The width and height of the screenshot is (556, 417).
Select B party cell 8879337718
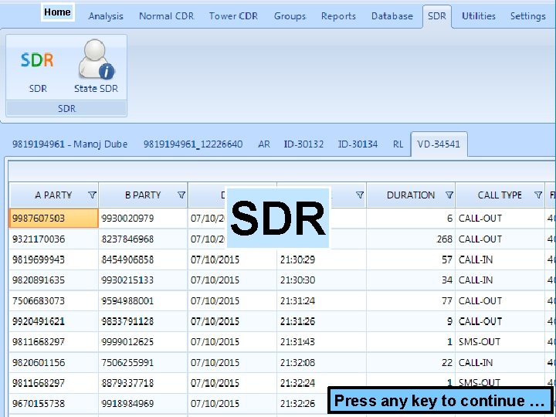(144, 383)
